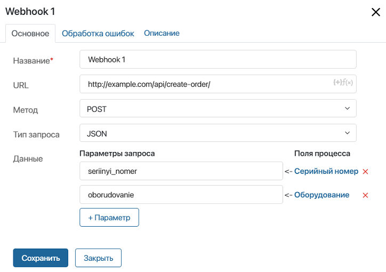Open the Оборудование process field link
Image resolution: width=386 pixels, height=272 pixels.
pos(321,195)
